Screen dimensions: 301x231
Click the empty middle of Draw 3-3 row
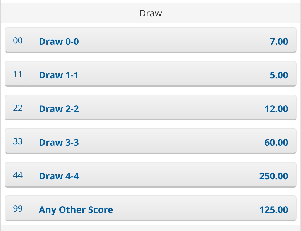[167, 142]
